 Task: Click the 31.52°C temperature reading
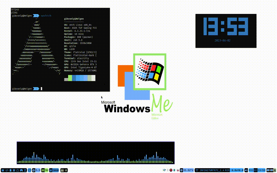click(x=188, y=170)
